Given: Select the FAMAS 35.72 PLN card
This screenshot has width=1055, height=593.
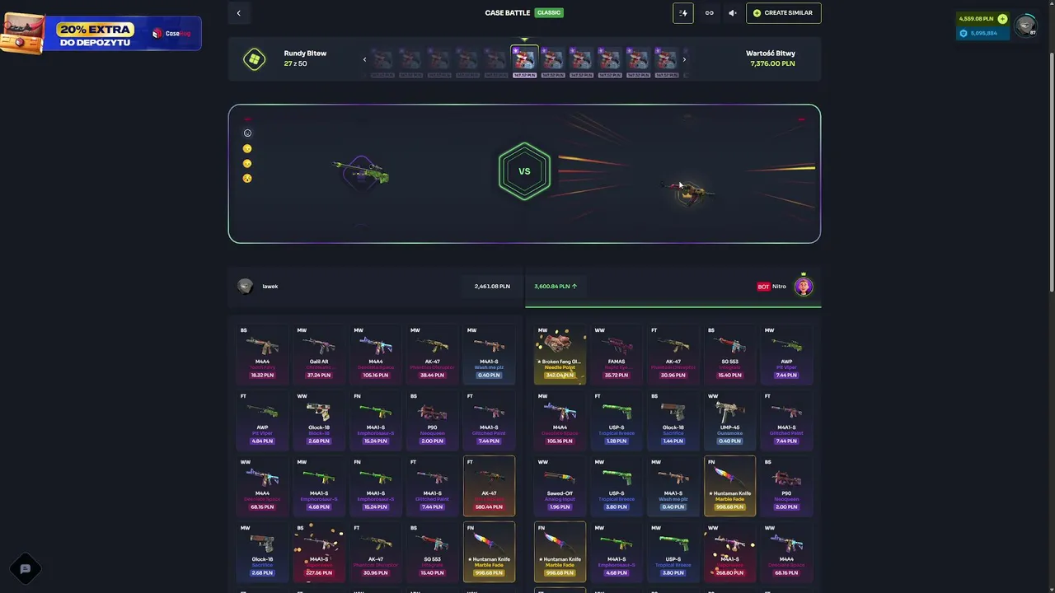Looking at the screenshot, I should tap(617, 353).
